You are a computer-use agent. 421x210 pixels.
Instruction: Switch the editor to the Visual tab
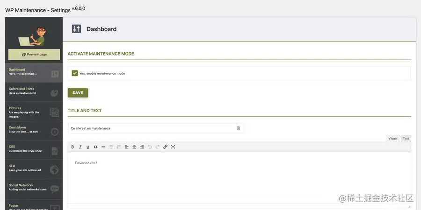(x=393, y=139)
